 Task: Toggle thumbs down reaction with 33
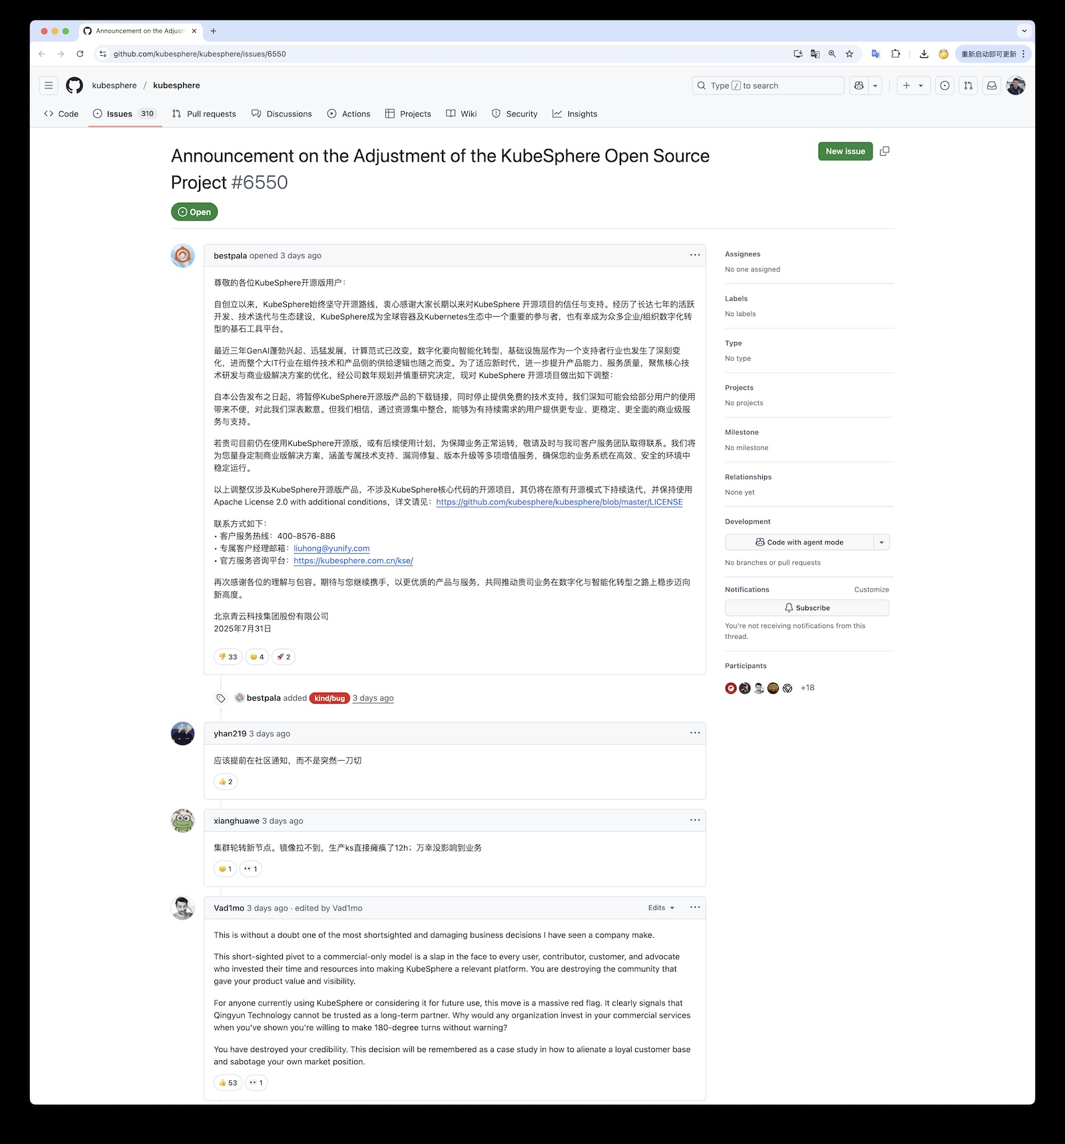(x=228, y=657)
